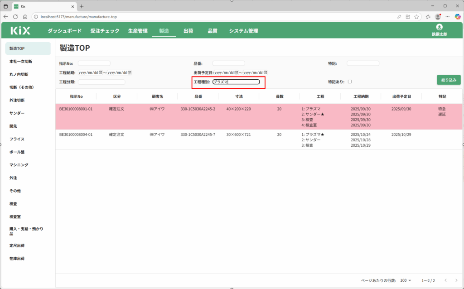Click the Kix logo in the header
This screenshot has height=289, width=464.
pos(21,31)
